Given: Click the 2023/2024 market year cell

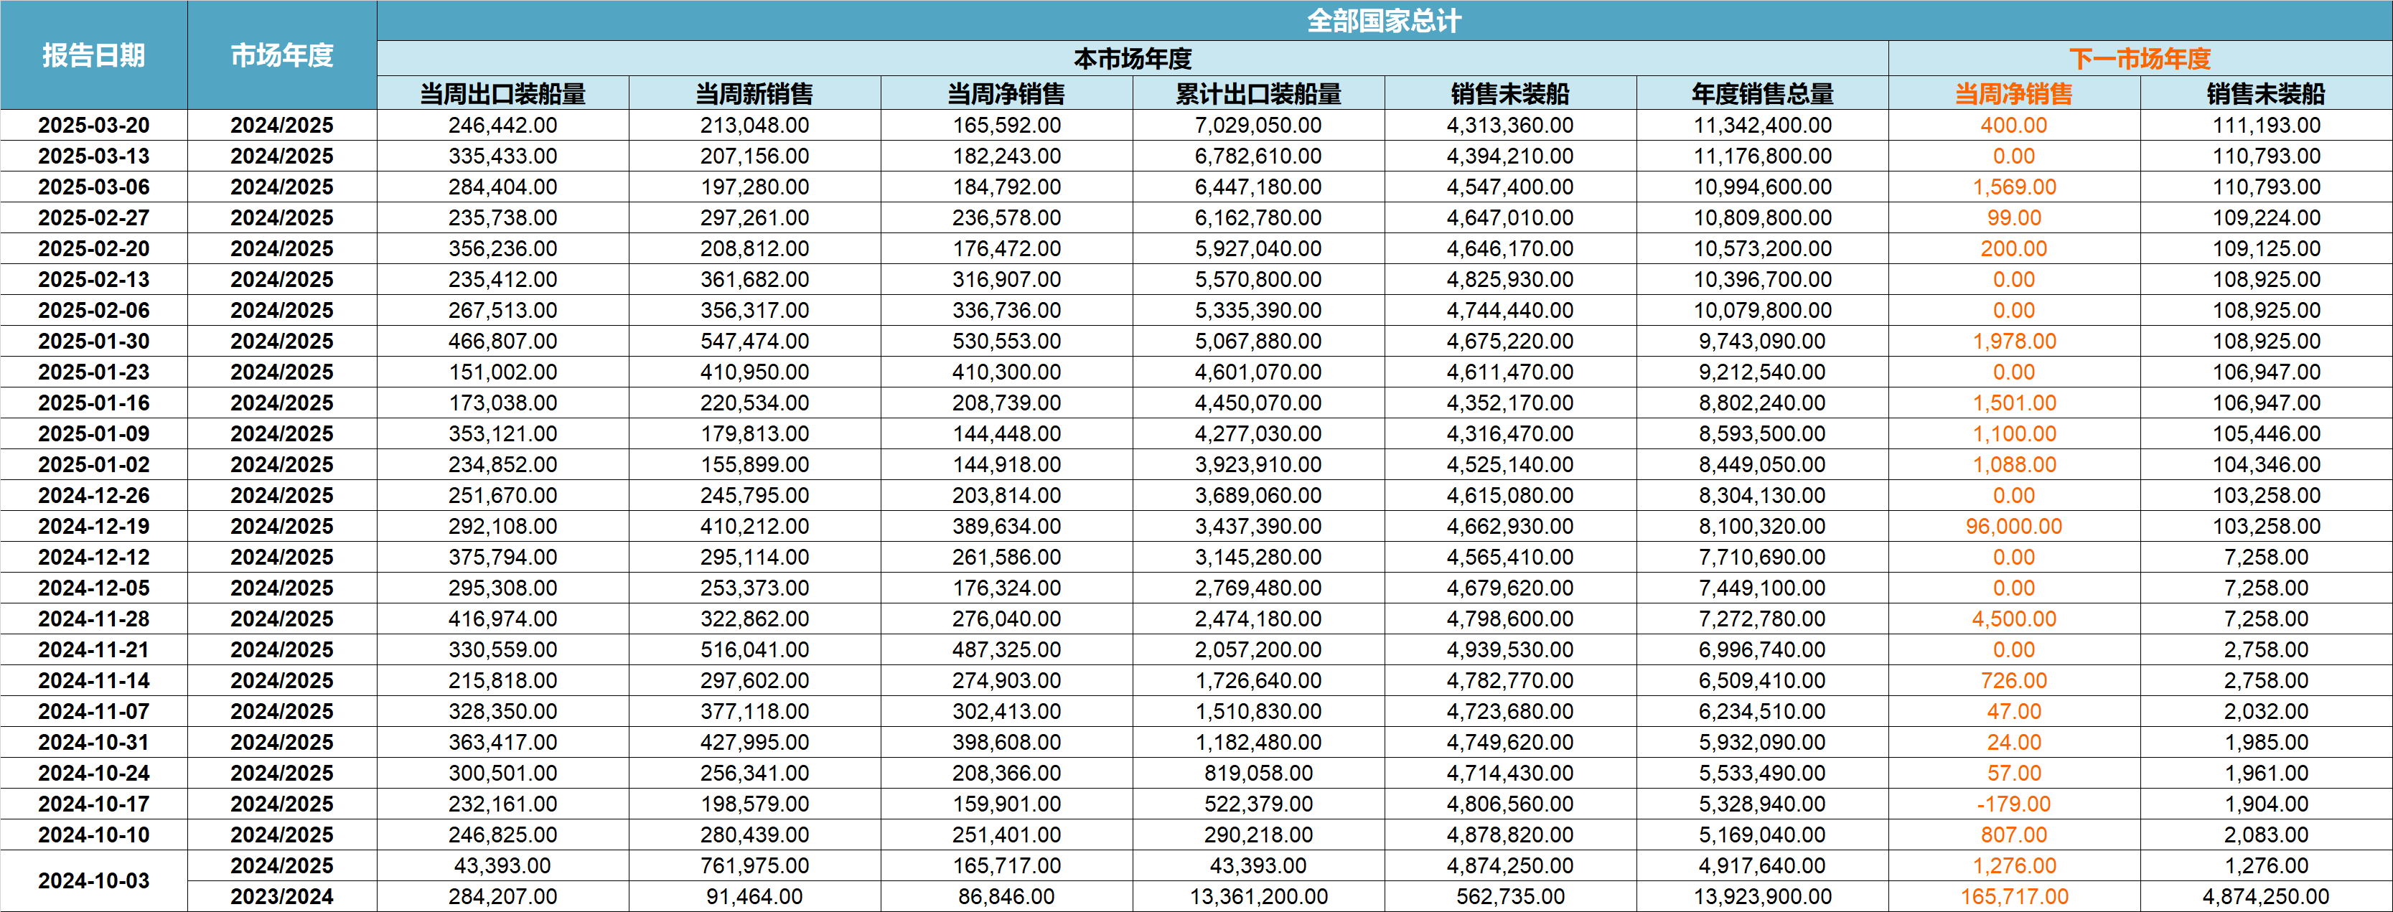Looking at the screenshot, I should click(281, 896).
